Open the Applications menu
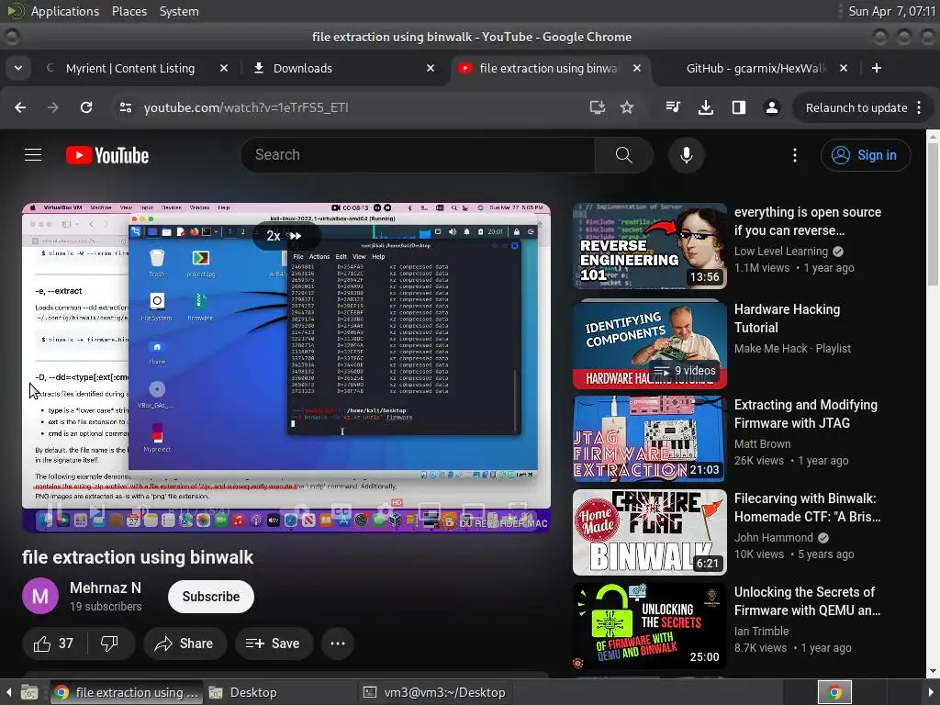The image size is (940, 705). click(65, 11)
